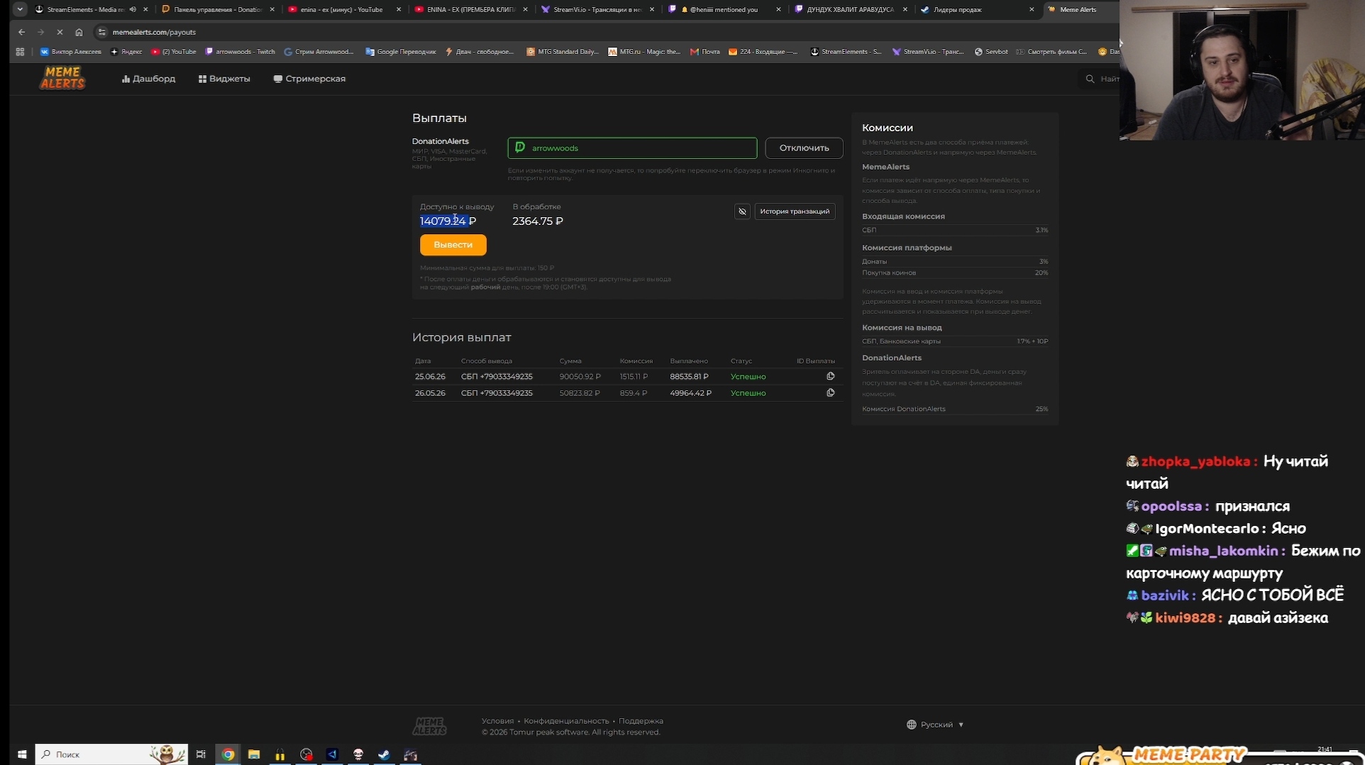Viewport: 1365px width, 765px height.
Task: Open the MTG.ru bookmark
Action: 644,52
